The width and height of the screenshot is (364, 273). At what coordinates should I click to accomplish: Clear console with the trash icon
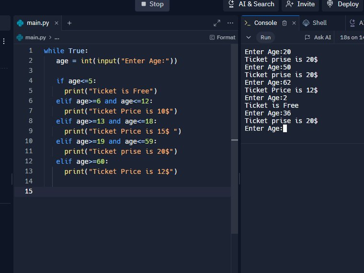coord(284,23)
